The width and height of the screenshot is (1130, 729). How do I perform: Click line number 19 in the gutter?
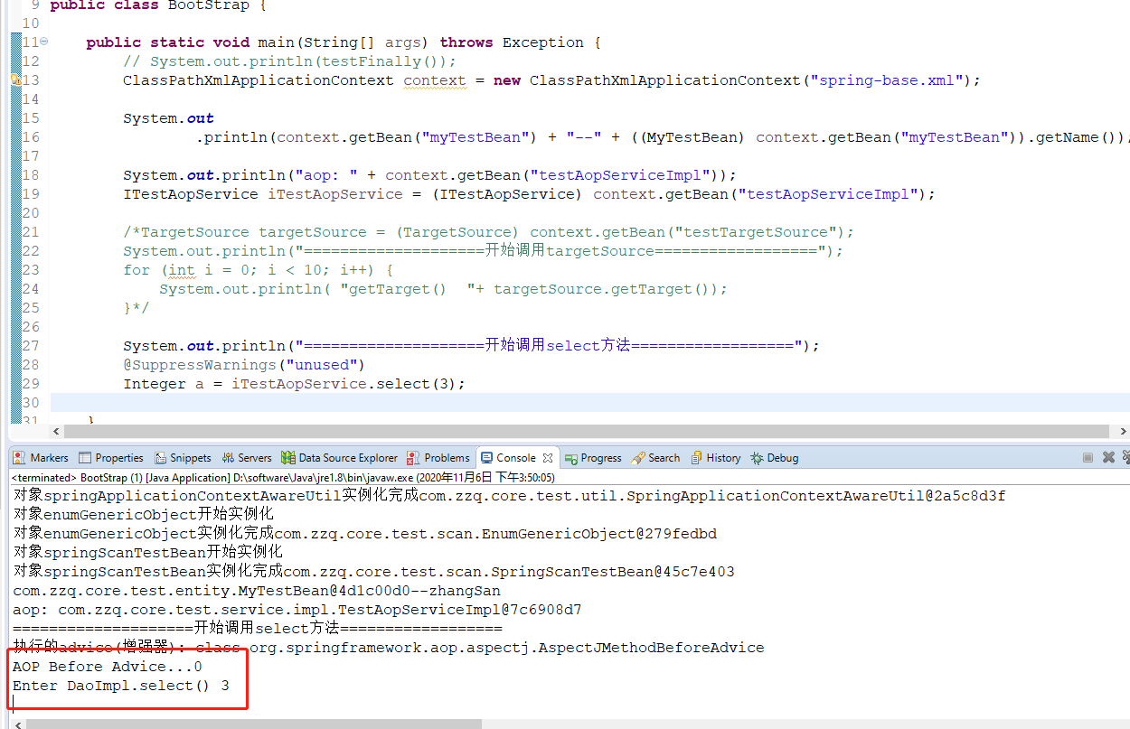30,194
